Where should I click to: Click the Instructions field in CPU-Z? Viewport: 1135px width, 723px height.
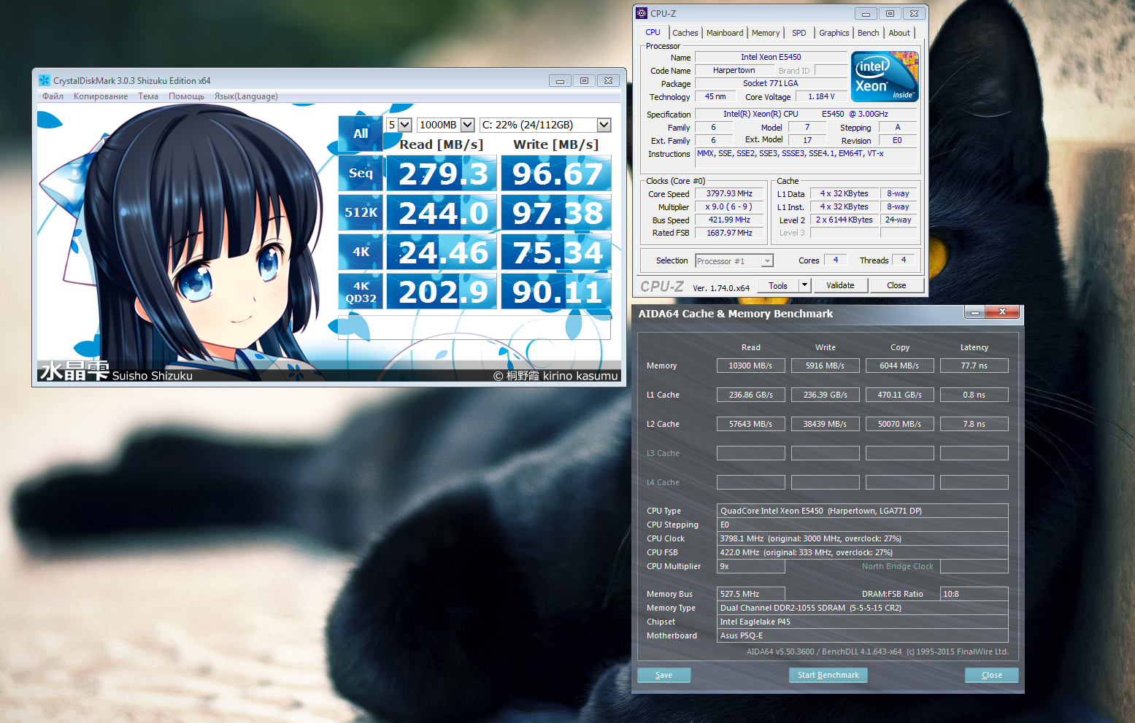(x=806, y=157)
